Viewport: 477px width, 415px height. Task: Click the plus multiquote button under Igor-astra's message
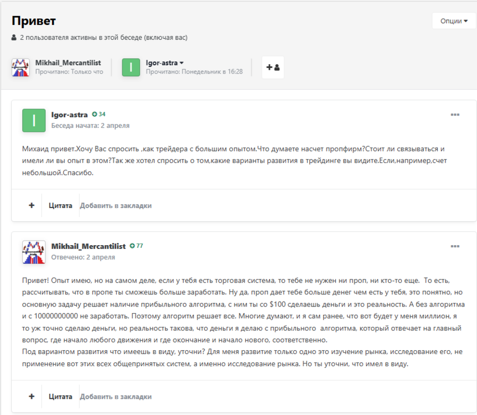(x=32, y=205)
